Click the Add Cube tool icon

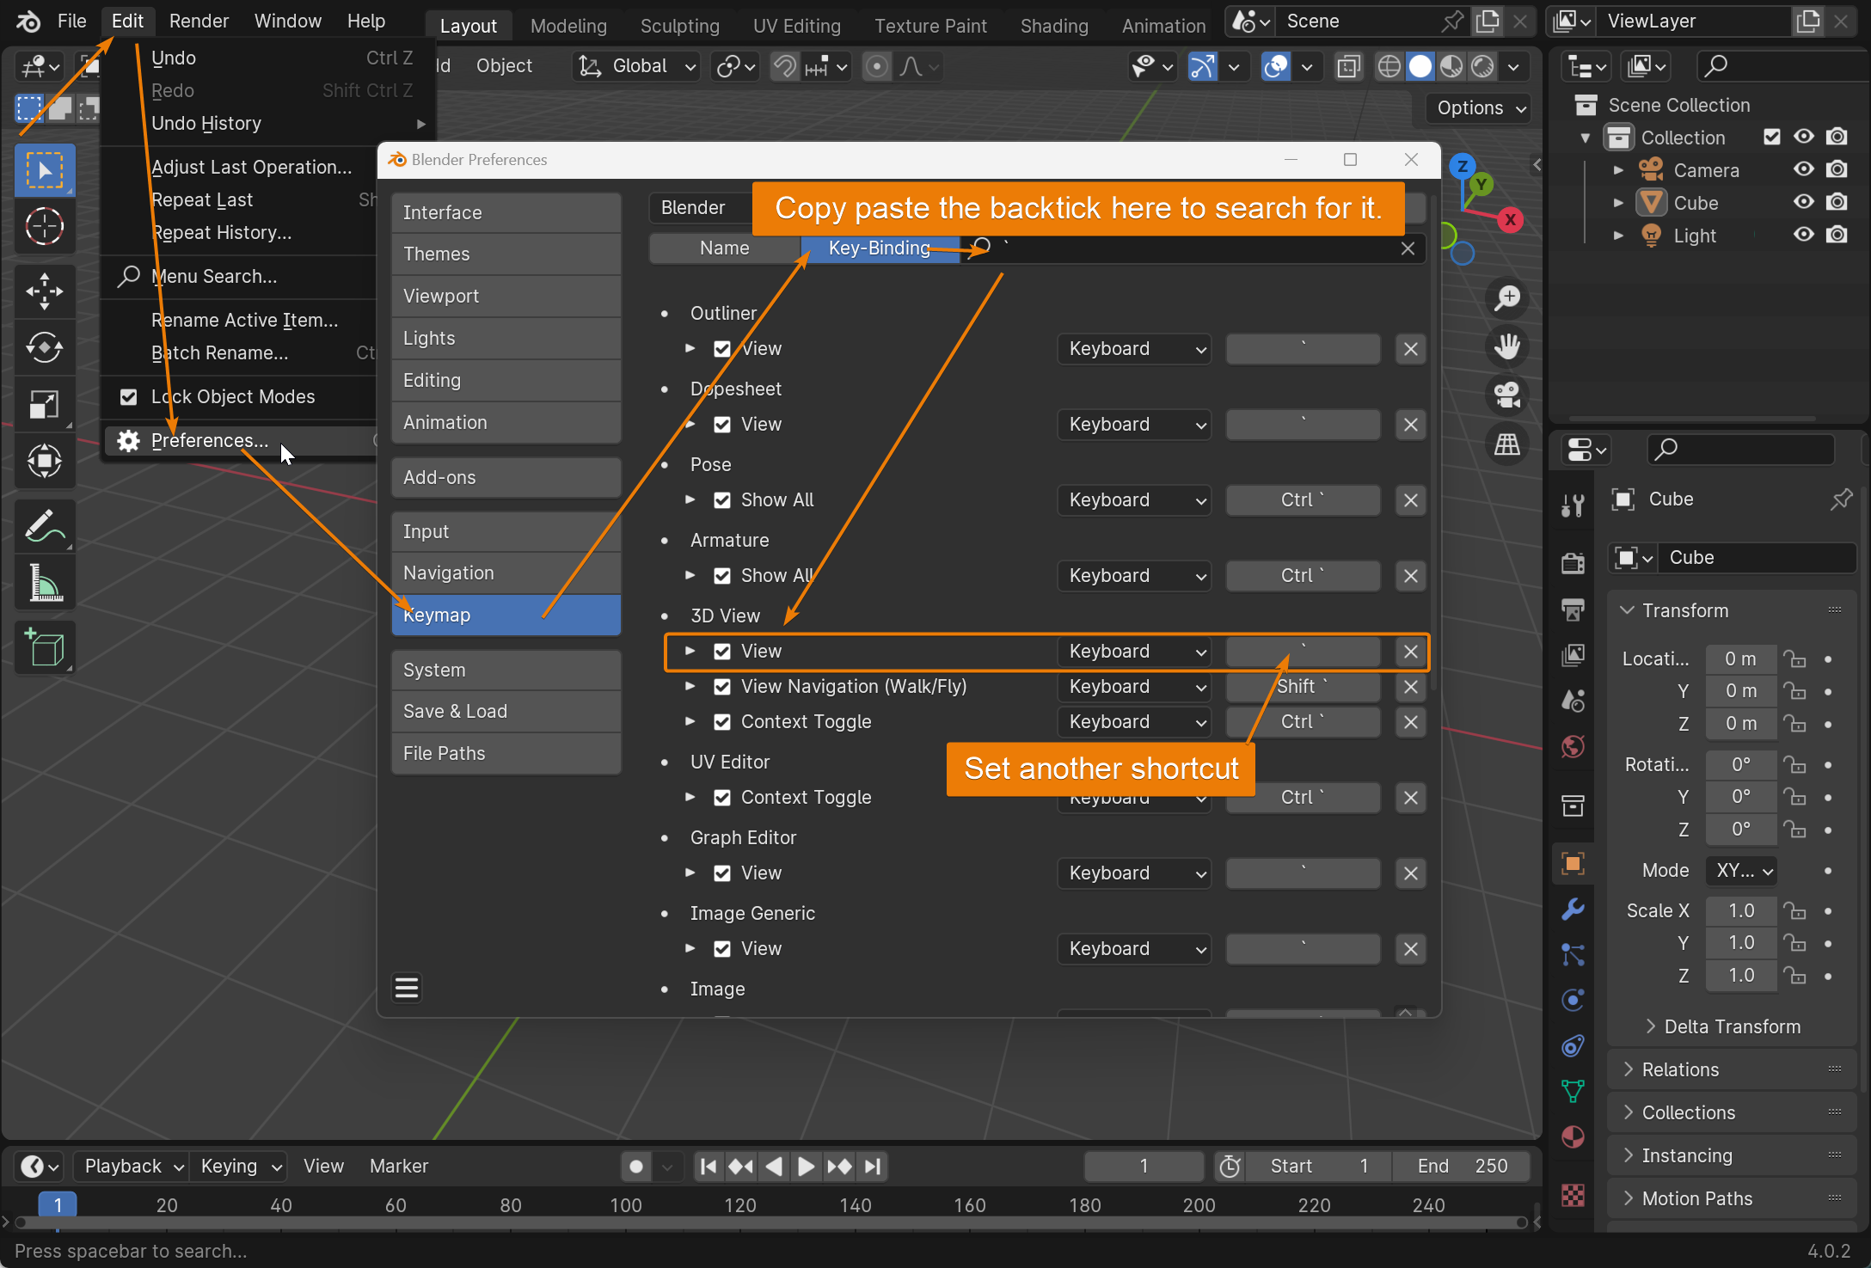click(44, 647)
